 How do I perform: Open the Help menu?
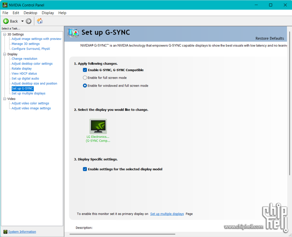pyautogui.click(x=62, y=13)
